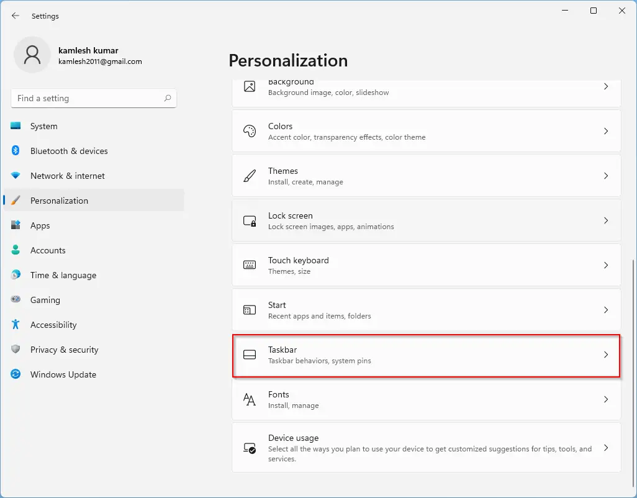Click the Start menu layout icon
This screenshot has height=498, width=637.
tap(250, 310)
